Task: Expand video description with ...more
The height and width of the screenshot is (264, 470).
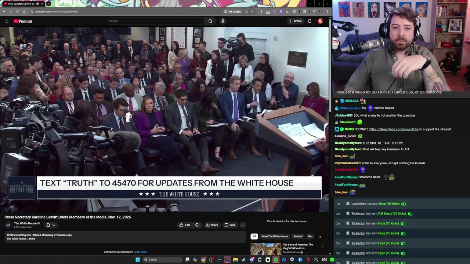Action: click(x=32, y=239)
